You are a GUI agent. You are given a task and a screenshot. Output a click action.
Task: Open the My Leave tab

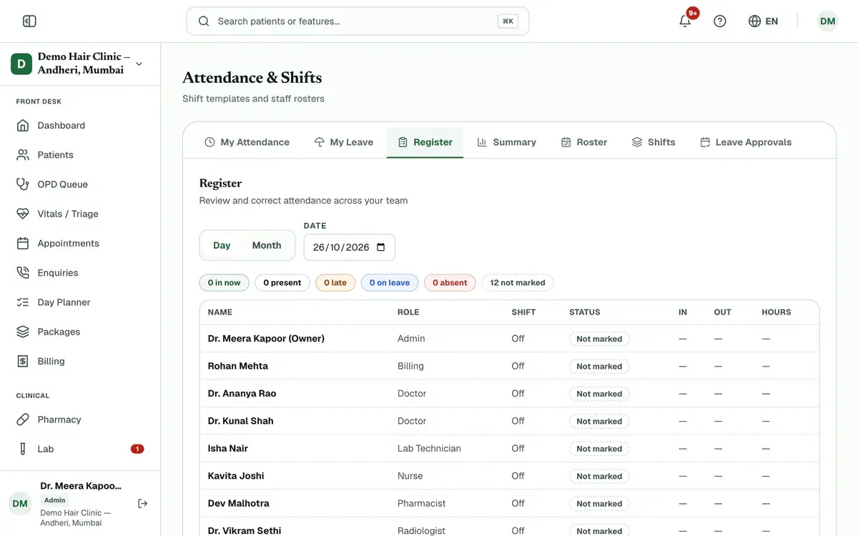tap(343, 142)
